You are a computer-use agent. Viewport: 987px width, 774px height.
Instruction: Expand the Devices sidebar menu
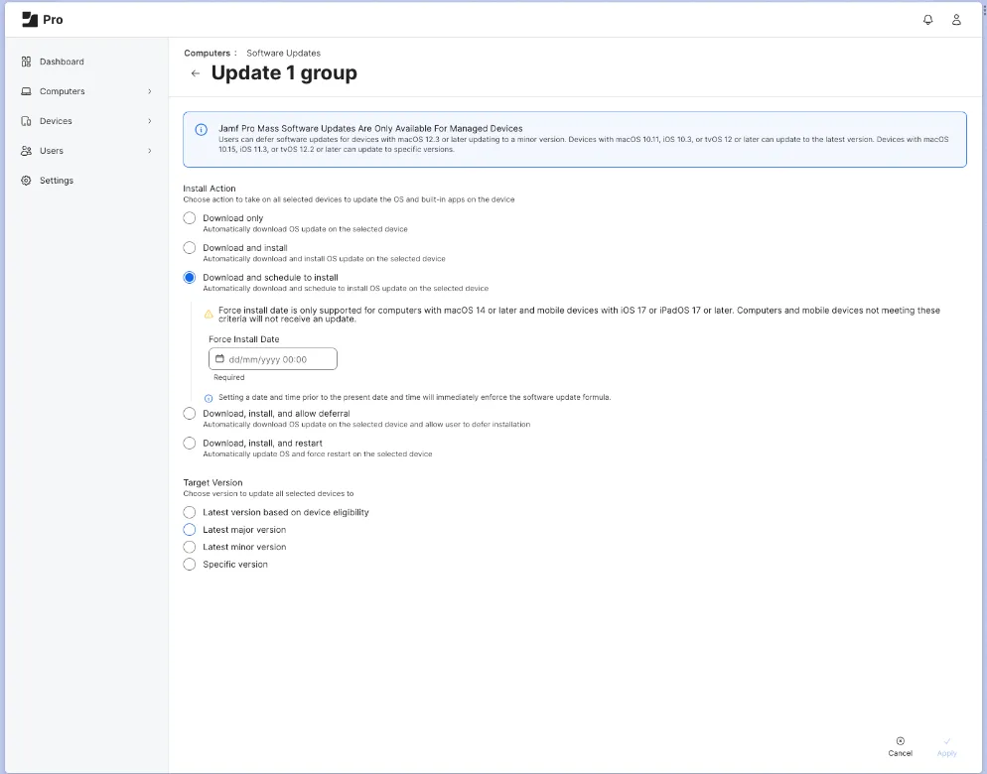[149, 120]
